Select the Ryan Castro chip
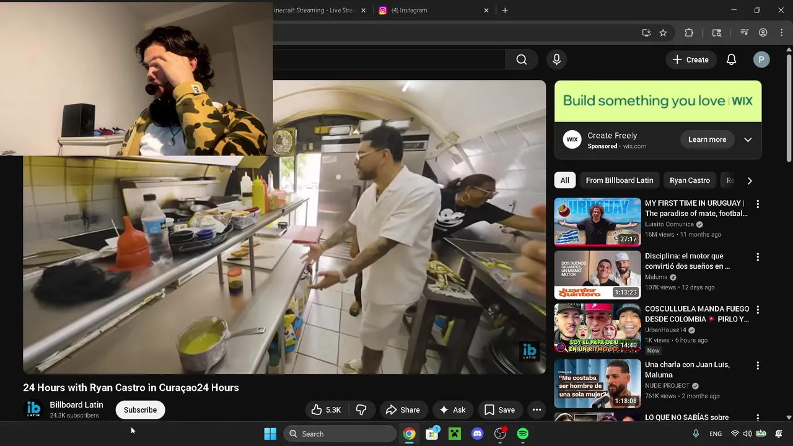Image resolution: width=793 pixels, height=446 pixels. [690, 180]
